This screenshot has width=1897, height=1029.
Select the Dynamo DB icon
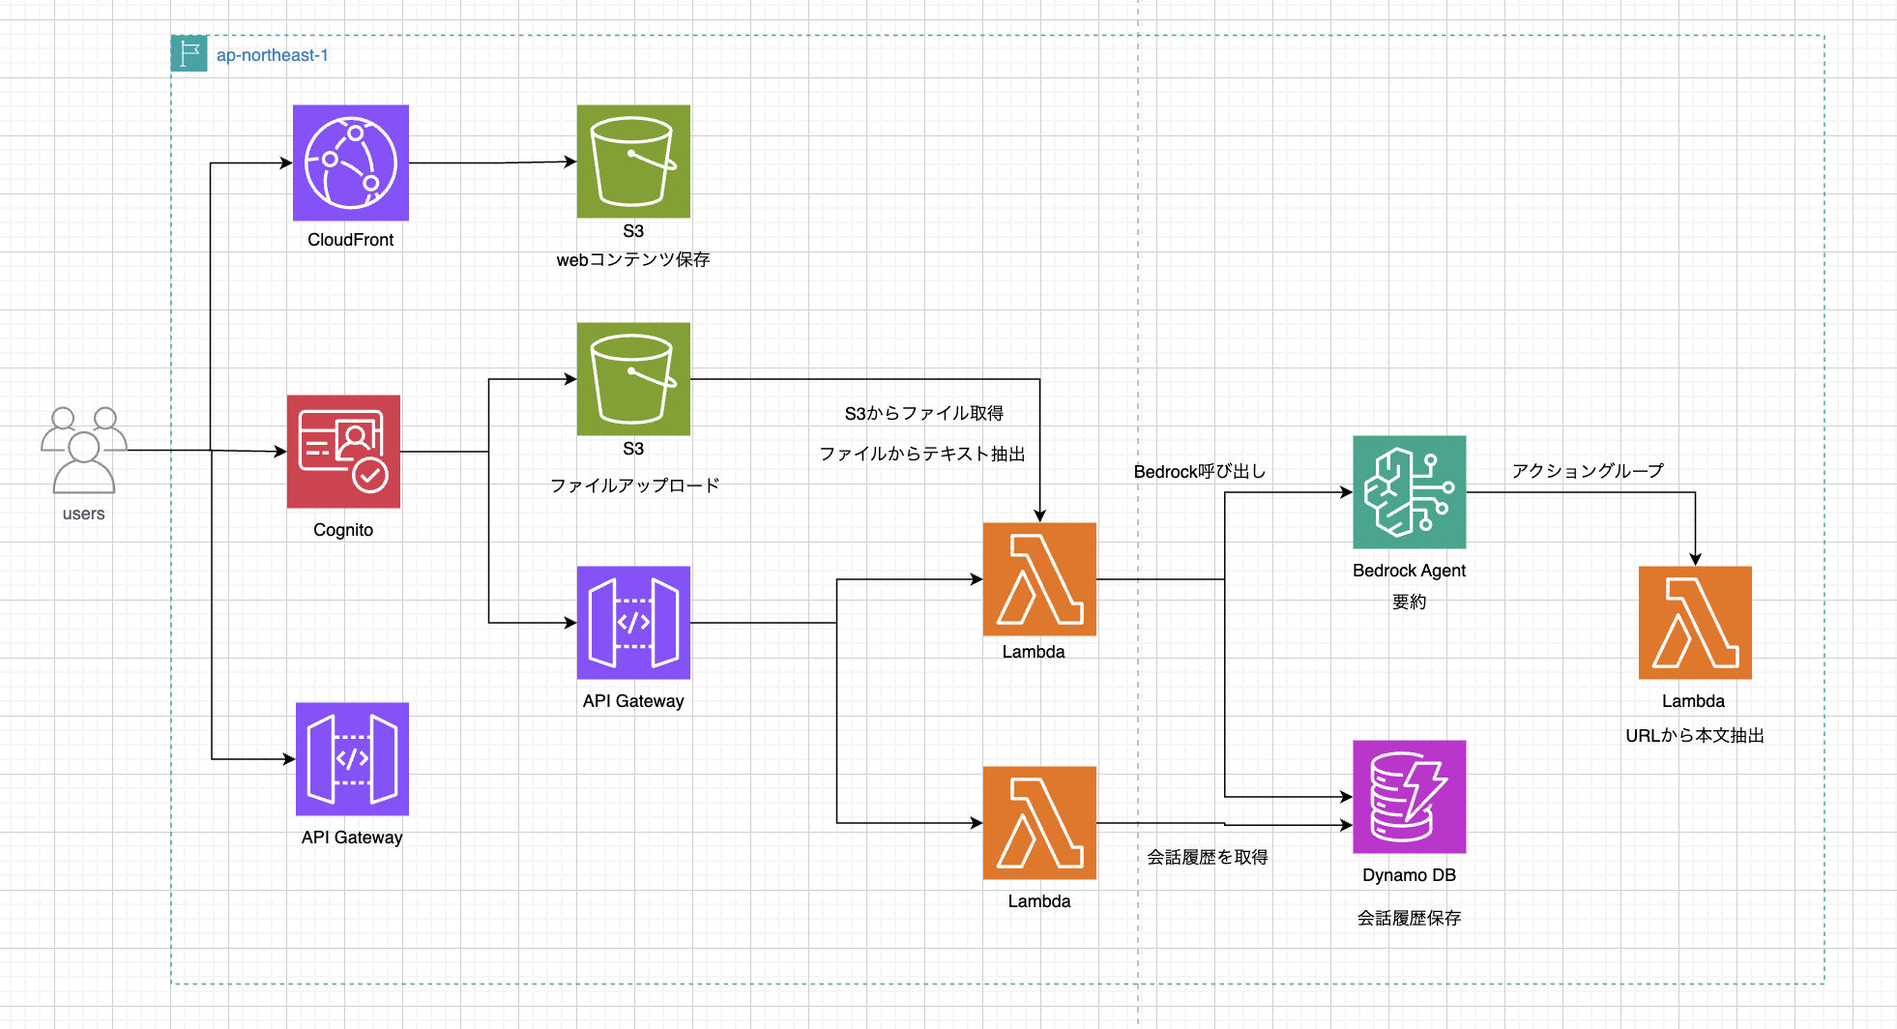1409,796
